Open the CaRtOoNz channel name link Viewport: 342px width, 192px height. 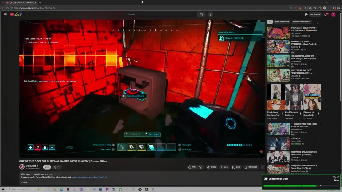tap(31, 166)
